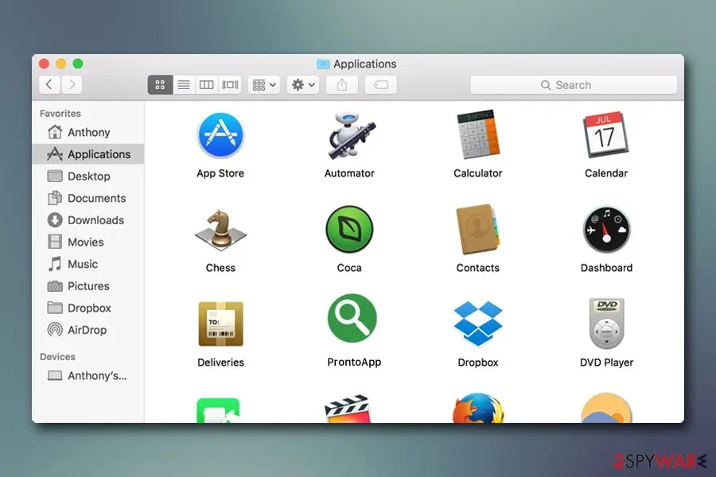Click the 'Calendar' label text
The height and width of the screenshot is (477, 716).
(x=606, y=173)
